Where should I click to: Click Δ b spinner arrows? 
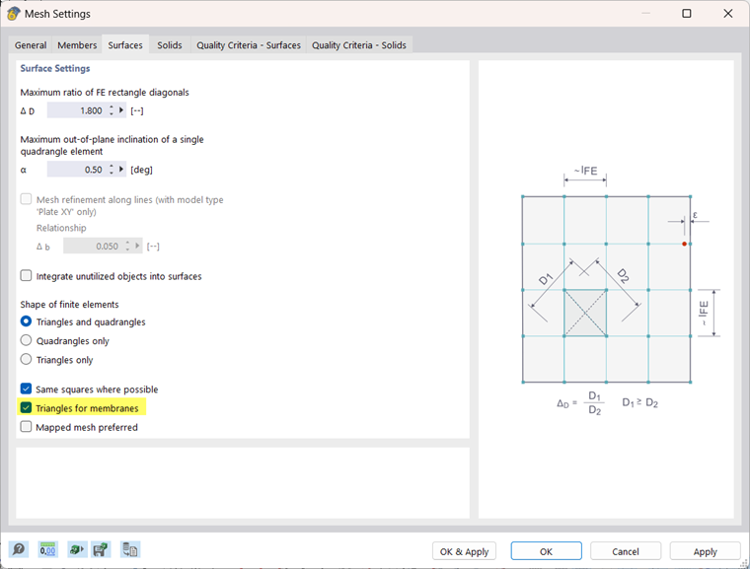click(x=127, y=246)
